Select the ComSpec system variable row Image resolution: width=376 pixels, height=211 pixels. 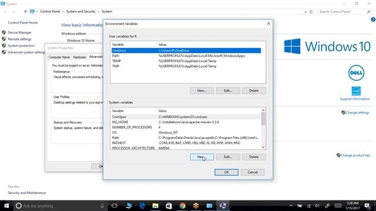[186, 117]
